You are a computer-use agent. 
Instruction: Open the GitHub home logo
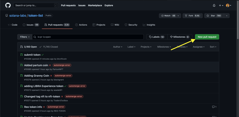point(8,5)
